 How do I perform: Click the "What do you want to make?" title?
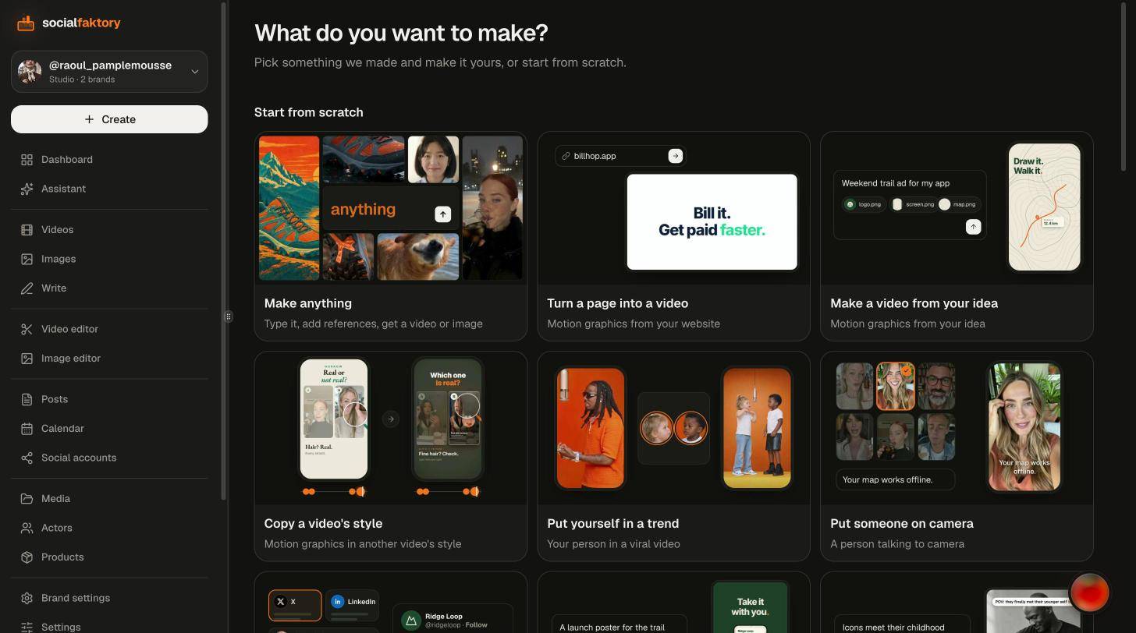[401, 33]
